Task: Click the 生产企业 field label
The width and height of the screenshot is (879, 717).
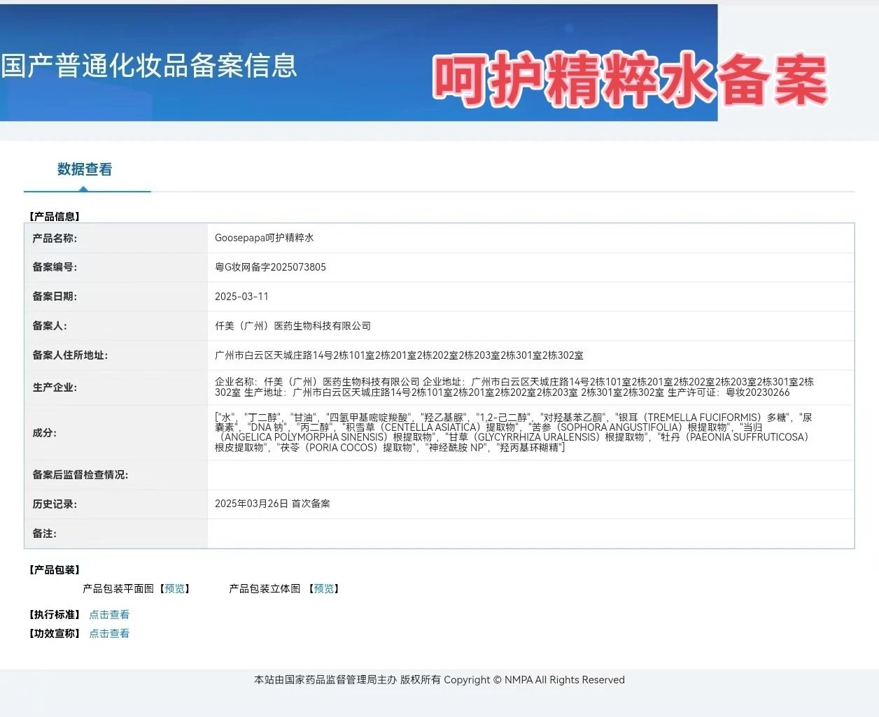Action: tap(55, 388)
